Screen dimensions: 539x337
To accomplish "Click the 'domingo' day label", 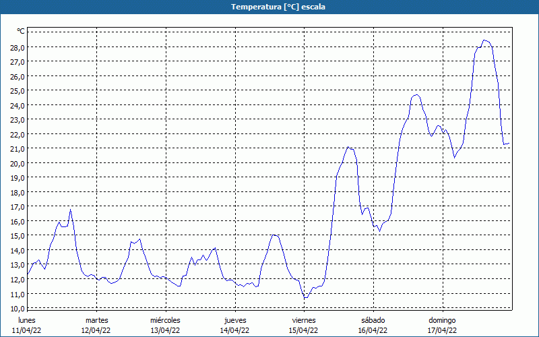I will [x=442, y=320].
